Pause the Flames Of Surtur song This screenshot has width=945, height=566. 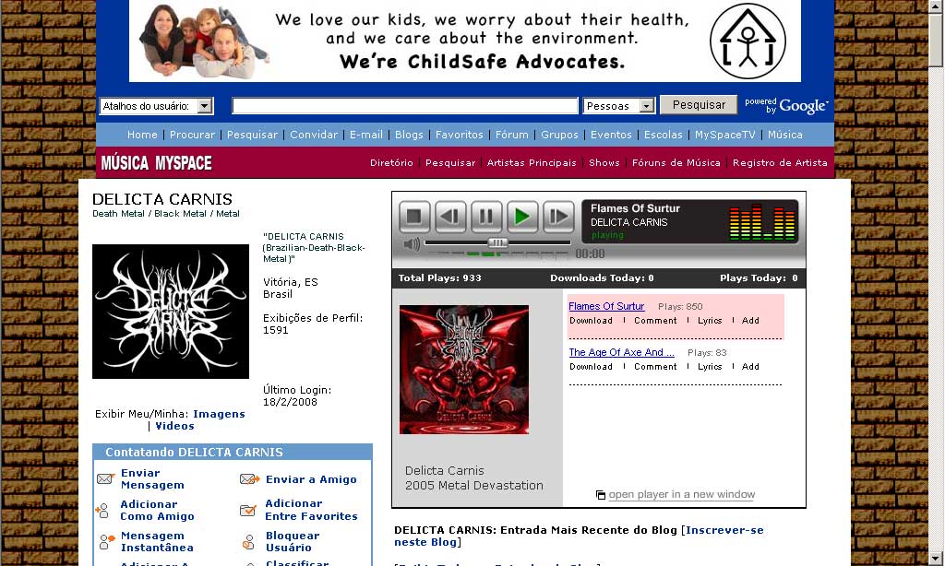click(x=486, y=216)
